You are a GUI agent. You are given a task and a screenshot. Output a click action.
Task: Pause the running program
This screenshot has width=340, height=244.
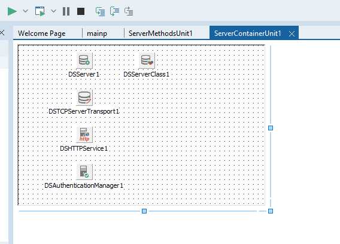[x=66, y=11]
